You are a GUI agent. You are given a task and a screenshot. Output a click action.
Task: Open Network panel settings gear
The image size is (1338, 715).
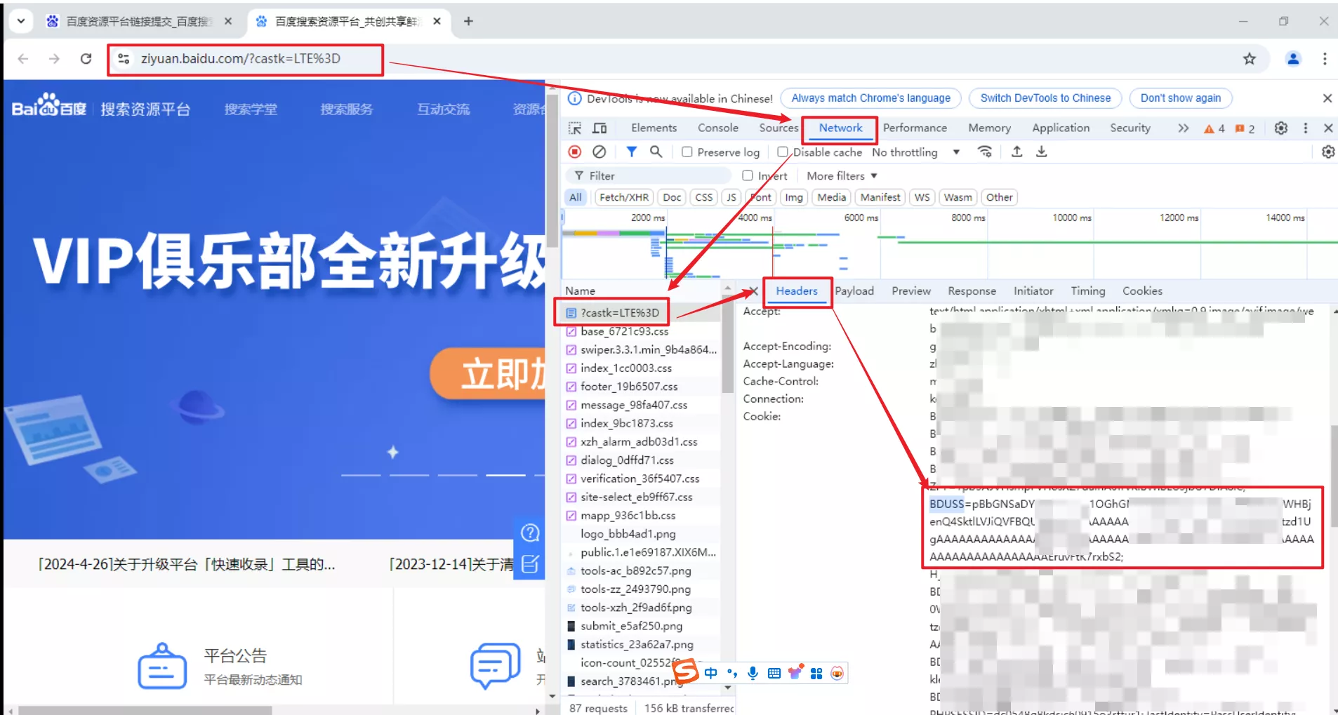[1327, 152]
